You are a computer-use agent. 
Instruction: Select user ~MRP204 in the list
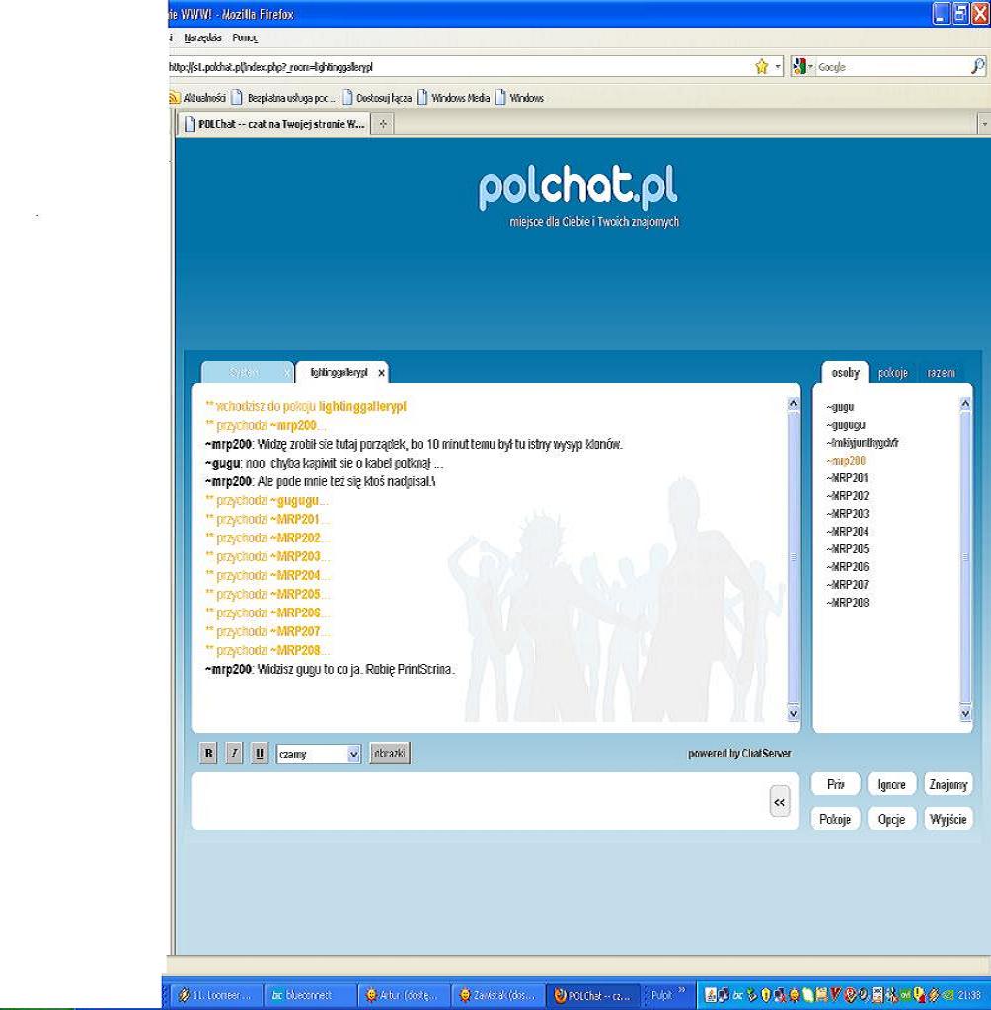[848, 532]
